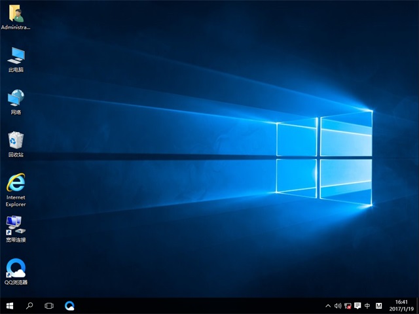Screen dimensions: 419x314
Task: Expand hidden system tray icons
Action: click(x=328, y=305)
